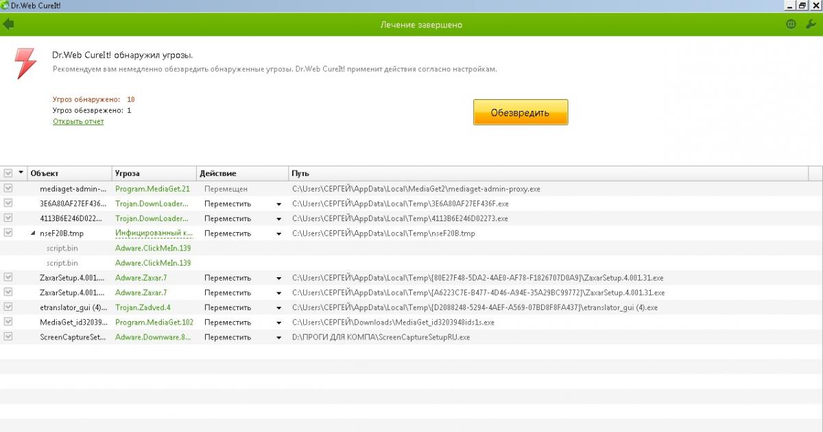Open Trojan.DownLoader link for 3E6A80AF27EF436
The image size is (823, 432).
point(152,203)
